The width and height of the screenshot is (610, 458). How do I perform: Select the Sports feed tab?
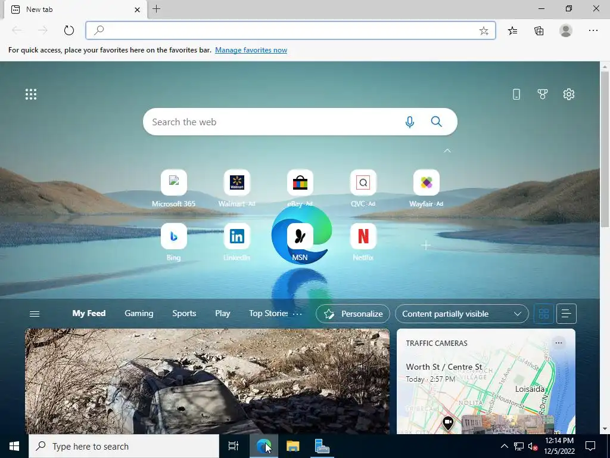[184, 314]
